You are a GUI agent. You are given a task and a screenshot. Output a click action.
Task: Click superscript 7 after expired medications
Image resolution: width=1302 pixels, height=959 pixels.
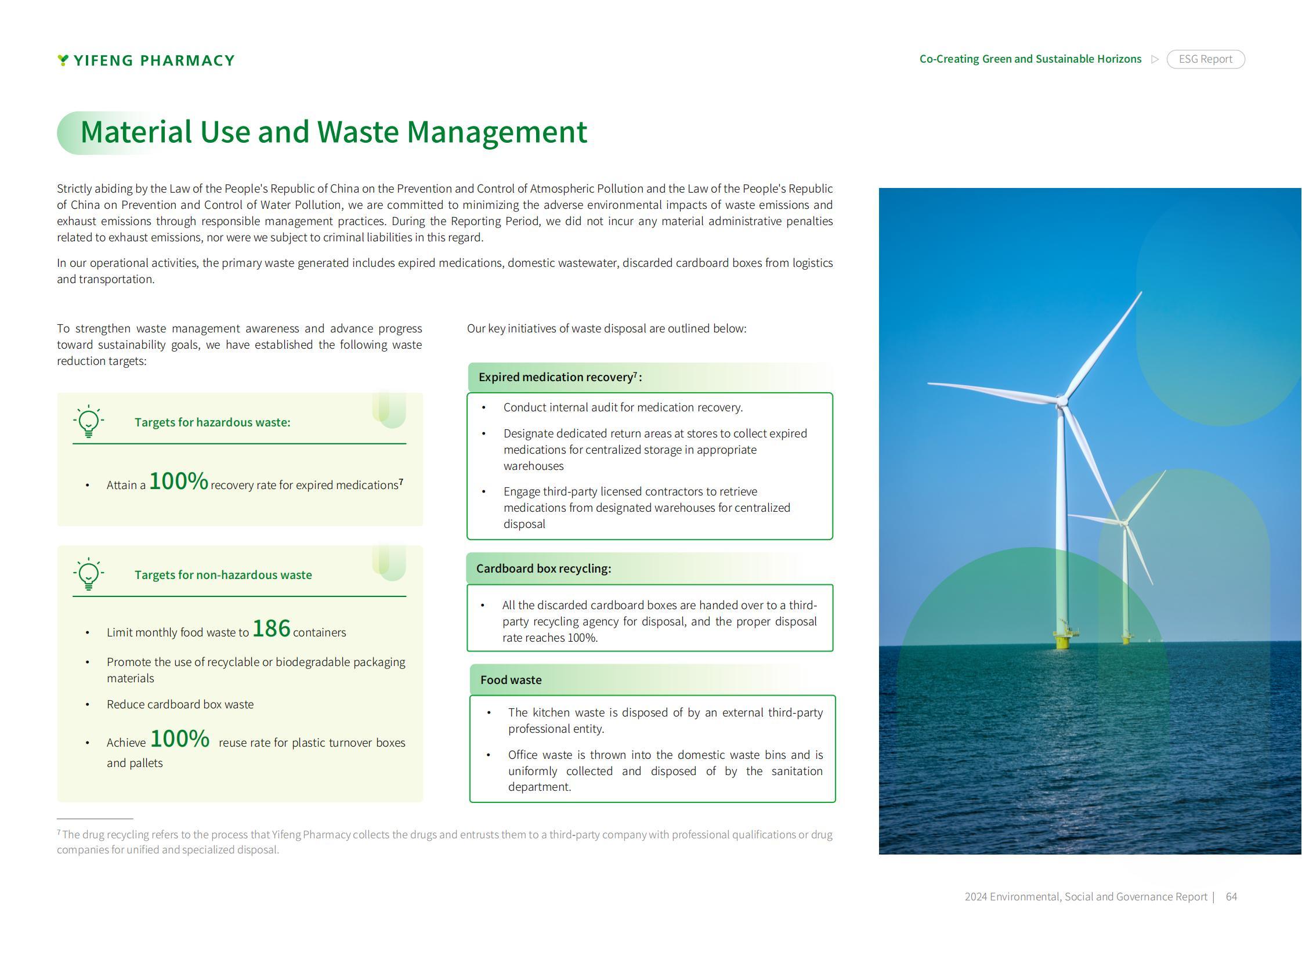coord(401,482)
